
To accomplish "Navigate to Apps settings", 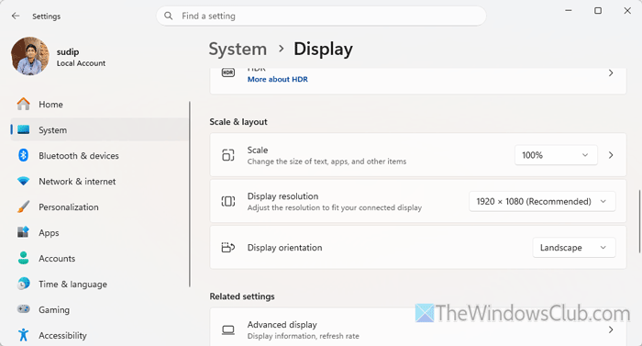I will point(100,232).
